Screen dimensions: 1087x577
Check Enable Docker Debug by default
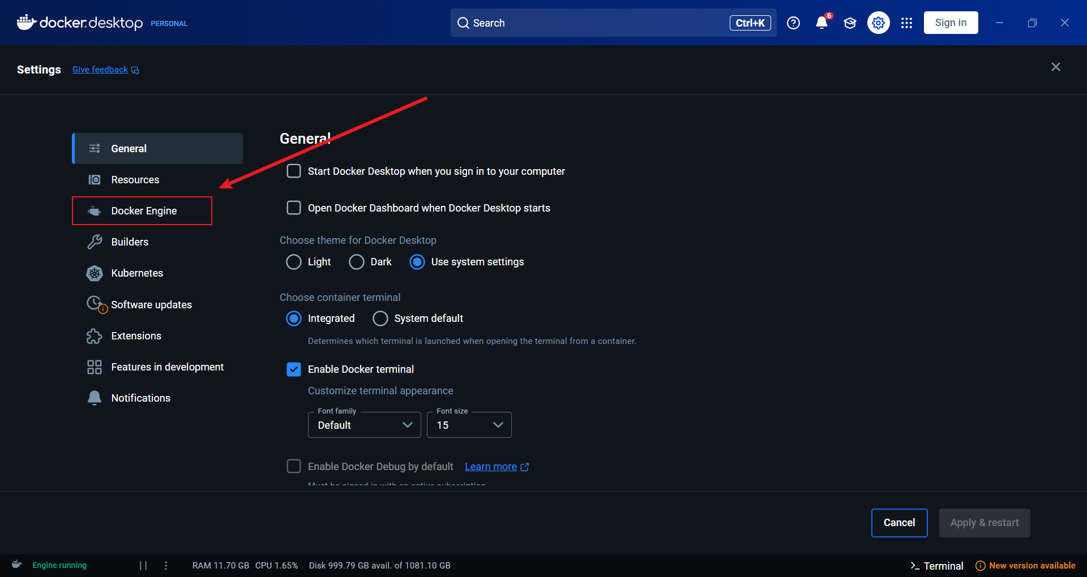(294, 466)
